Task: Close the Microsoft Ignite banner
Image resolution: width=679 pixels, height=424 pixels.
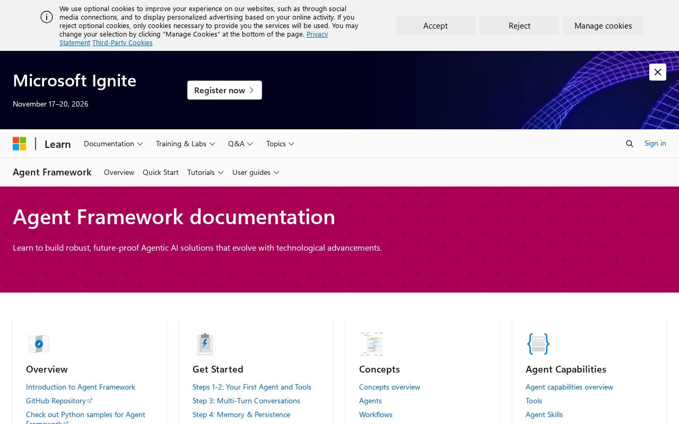Action: click(x=658, y=72)
